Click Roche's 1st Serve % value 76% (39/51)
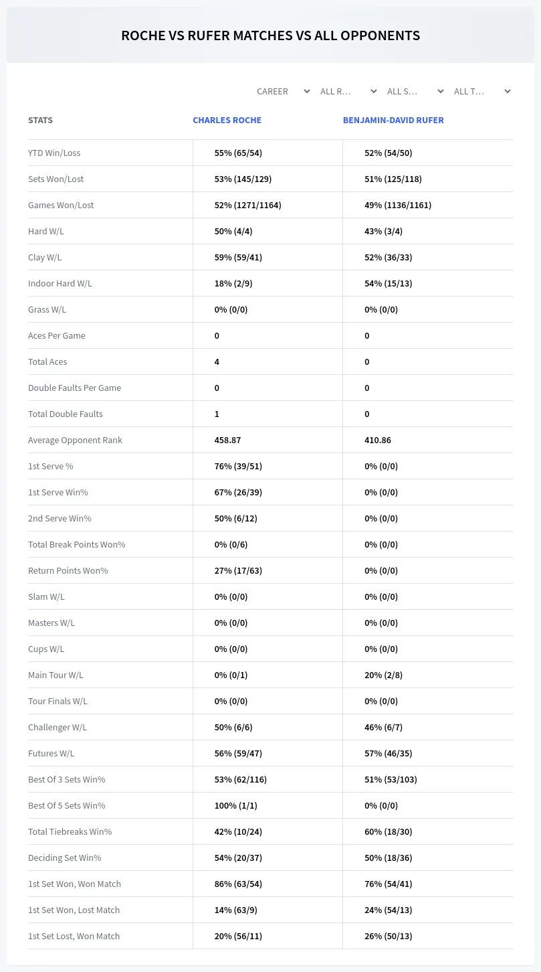The width and height of the screenshot is (541, 972). (x=239, y=466)
